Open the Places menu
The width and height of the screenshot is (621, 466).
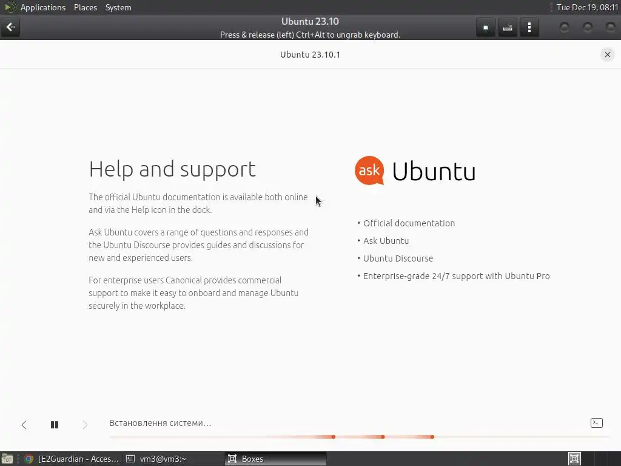tap(85, 7)
